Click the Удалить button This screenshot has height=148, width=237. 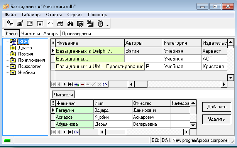217,119
